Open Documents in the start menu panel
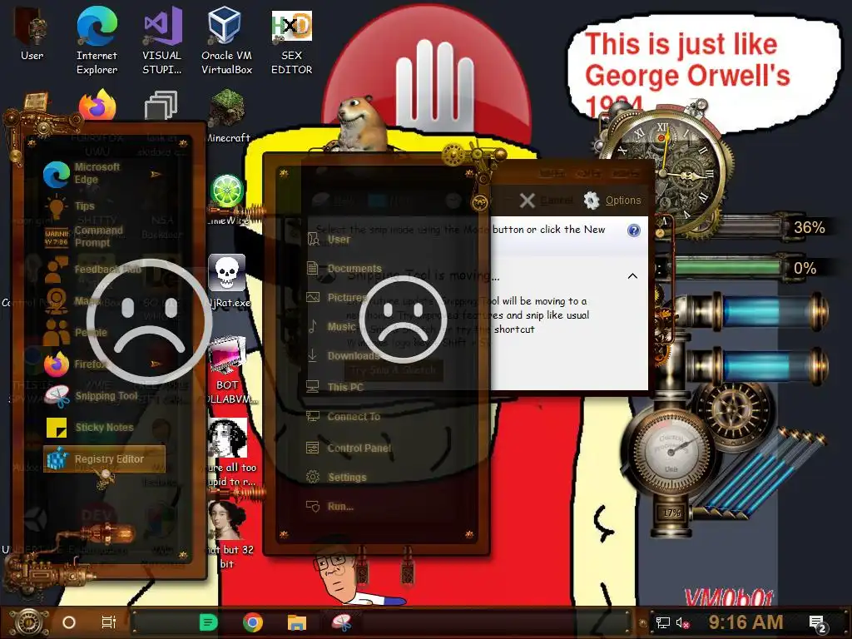Screen dimensions: 852x639 pyautogui.click(x=344, y=269)
